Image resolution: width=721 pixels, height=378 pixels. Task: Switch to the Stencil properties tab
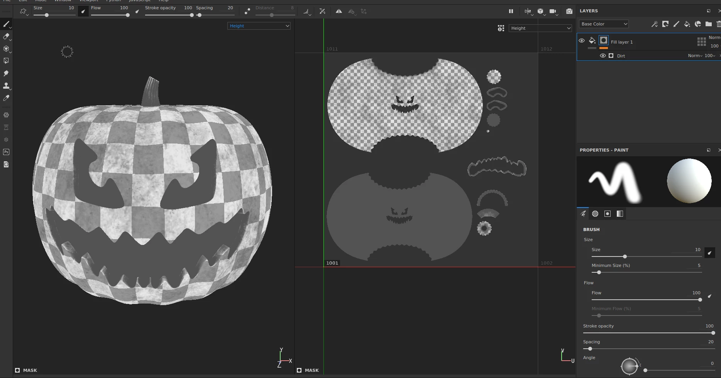[608, 214]
